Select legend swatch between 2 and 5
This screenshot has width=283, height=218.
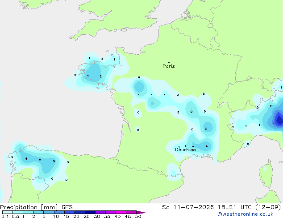(38, 212)
